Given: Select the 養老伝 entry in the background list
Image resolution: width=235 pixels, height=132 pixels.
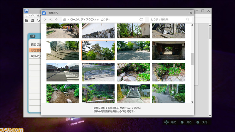Looking at the screenshot, I should click(x=35, y=45).
